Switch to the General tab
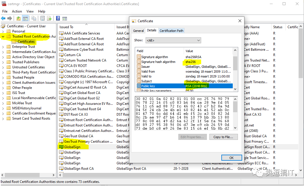 (x=138, y=30)
